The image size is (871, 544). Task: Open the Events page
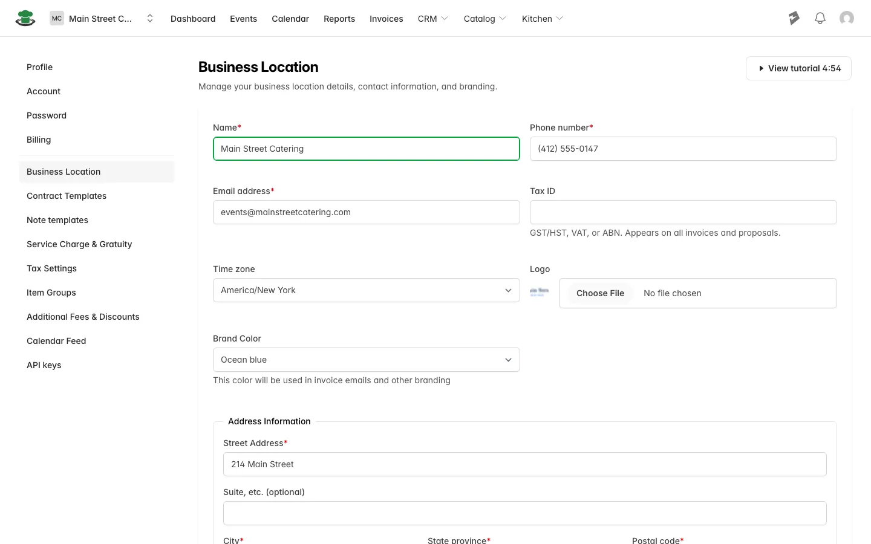(x=243, y=19)
